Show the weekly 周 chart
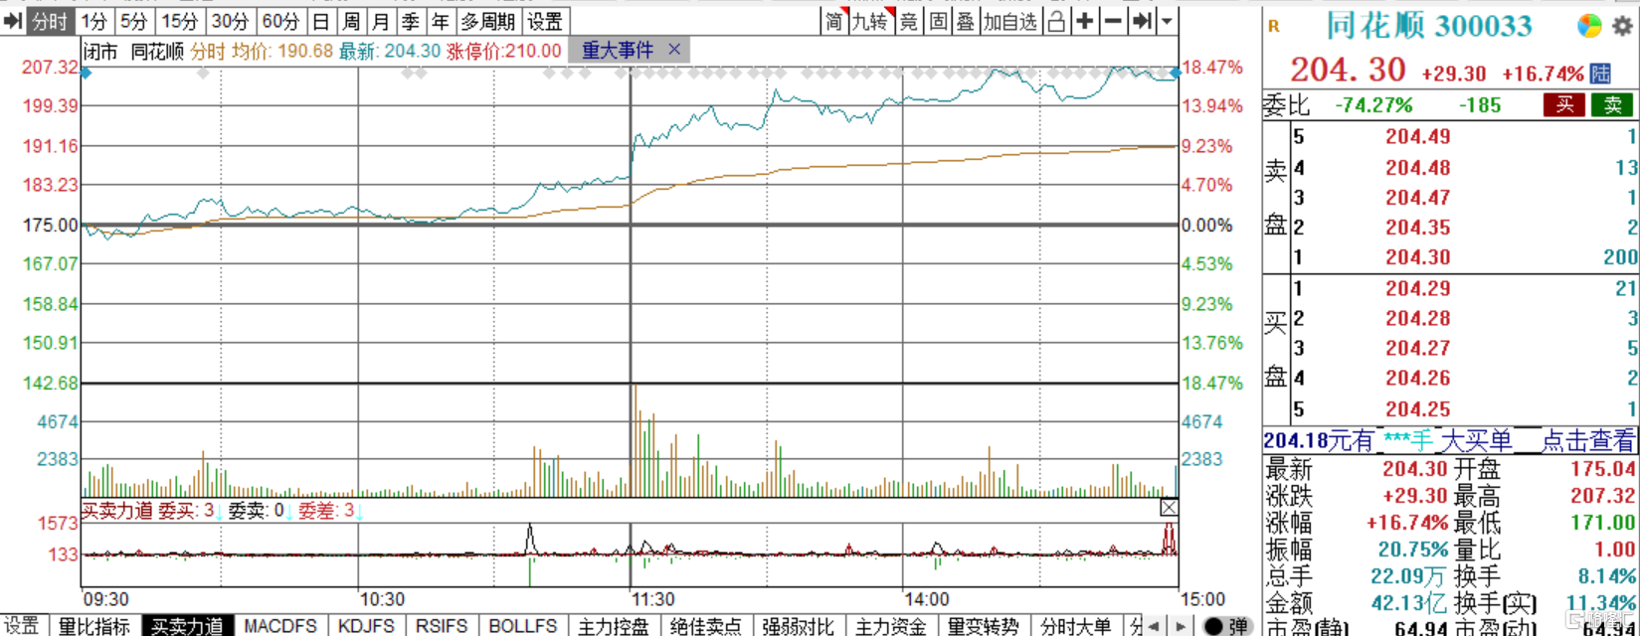 [350, 21]
